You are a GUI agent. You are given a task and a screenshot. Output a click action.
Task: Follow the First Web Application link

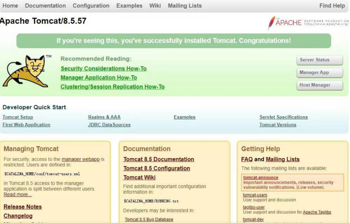(26, 125)
